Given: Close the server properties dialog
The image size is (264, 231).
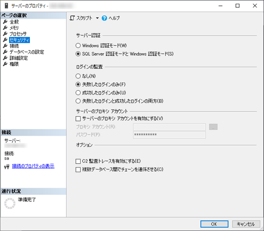Looking at the screenshot, I should [255, 6].
